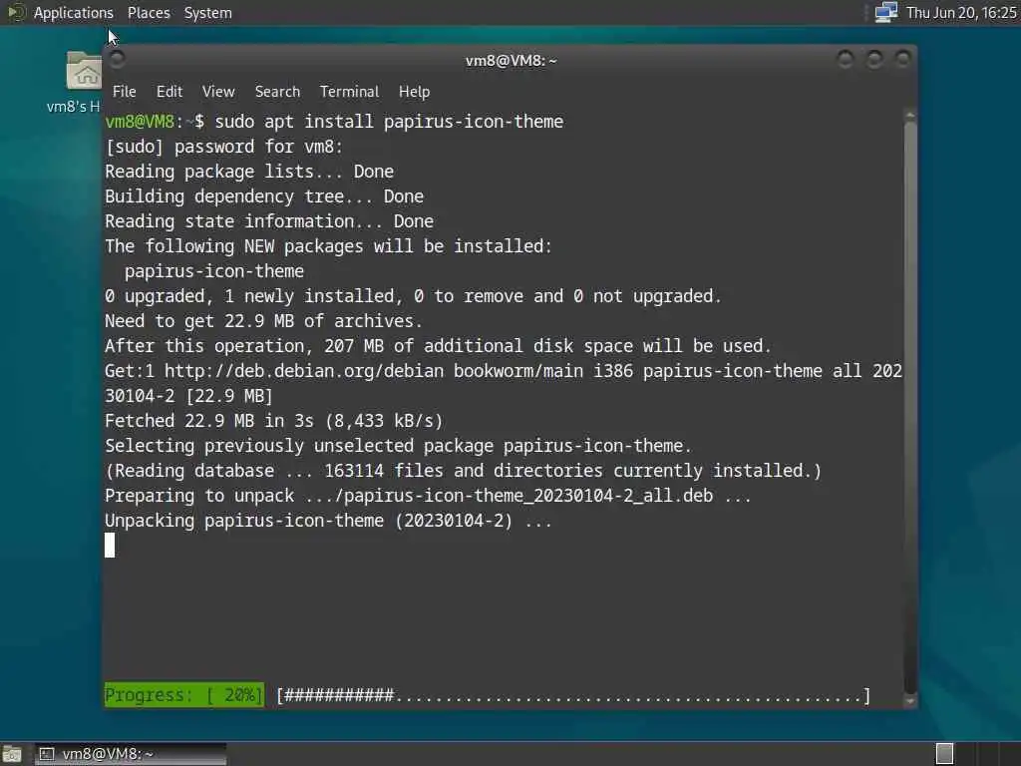The width and height of the screenshot is (1021, 766).
Task: Click the 'Preparing to unpack' line
Action: point(428,496)
